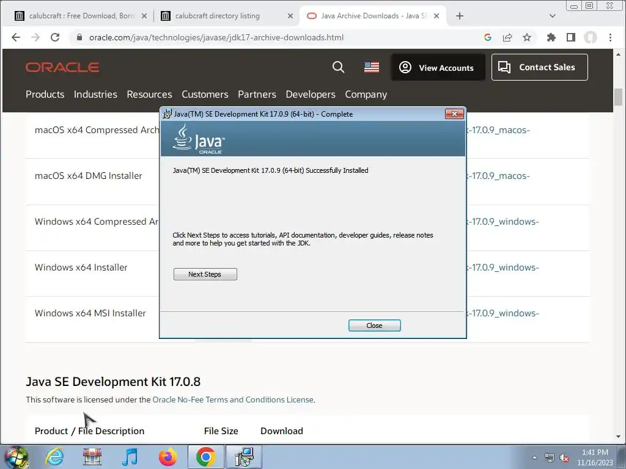Click the page vertical scrollbar thumb
626x469 pixels.
619,97
